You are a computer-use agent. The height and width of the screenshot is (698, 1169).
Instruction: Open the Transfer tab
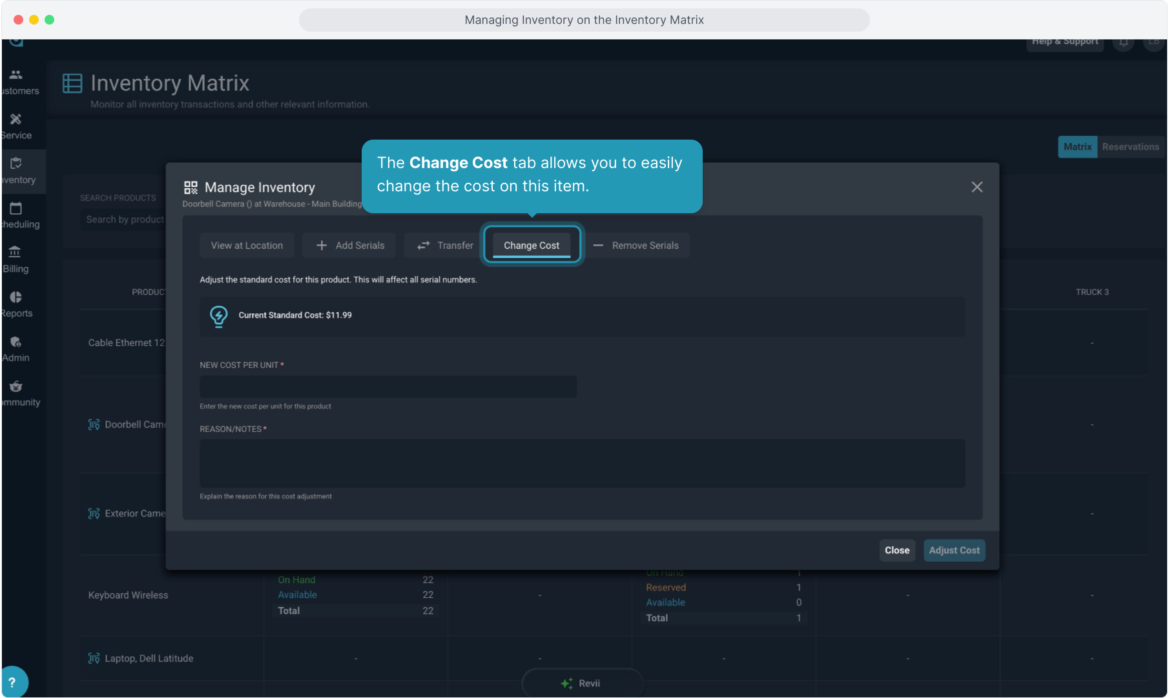445,246
